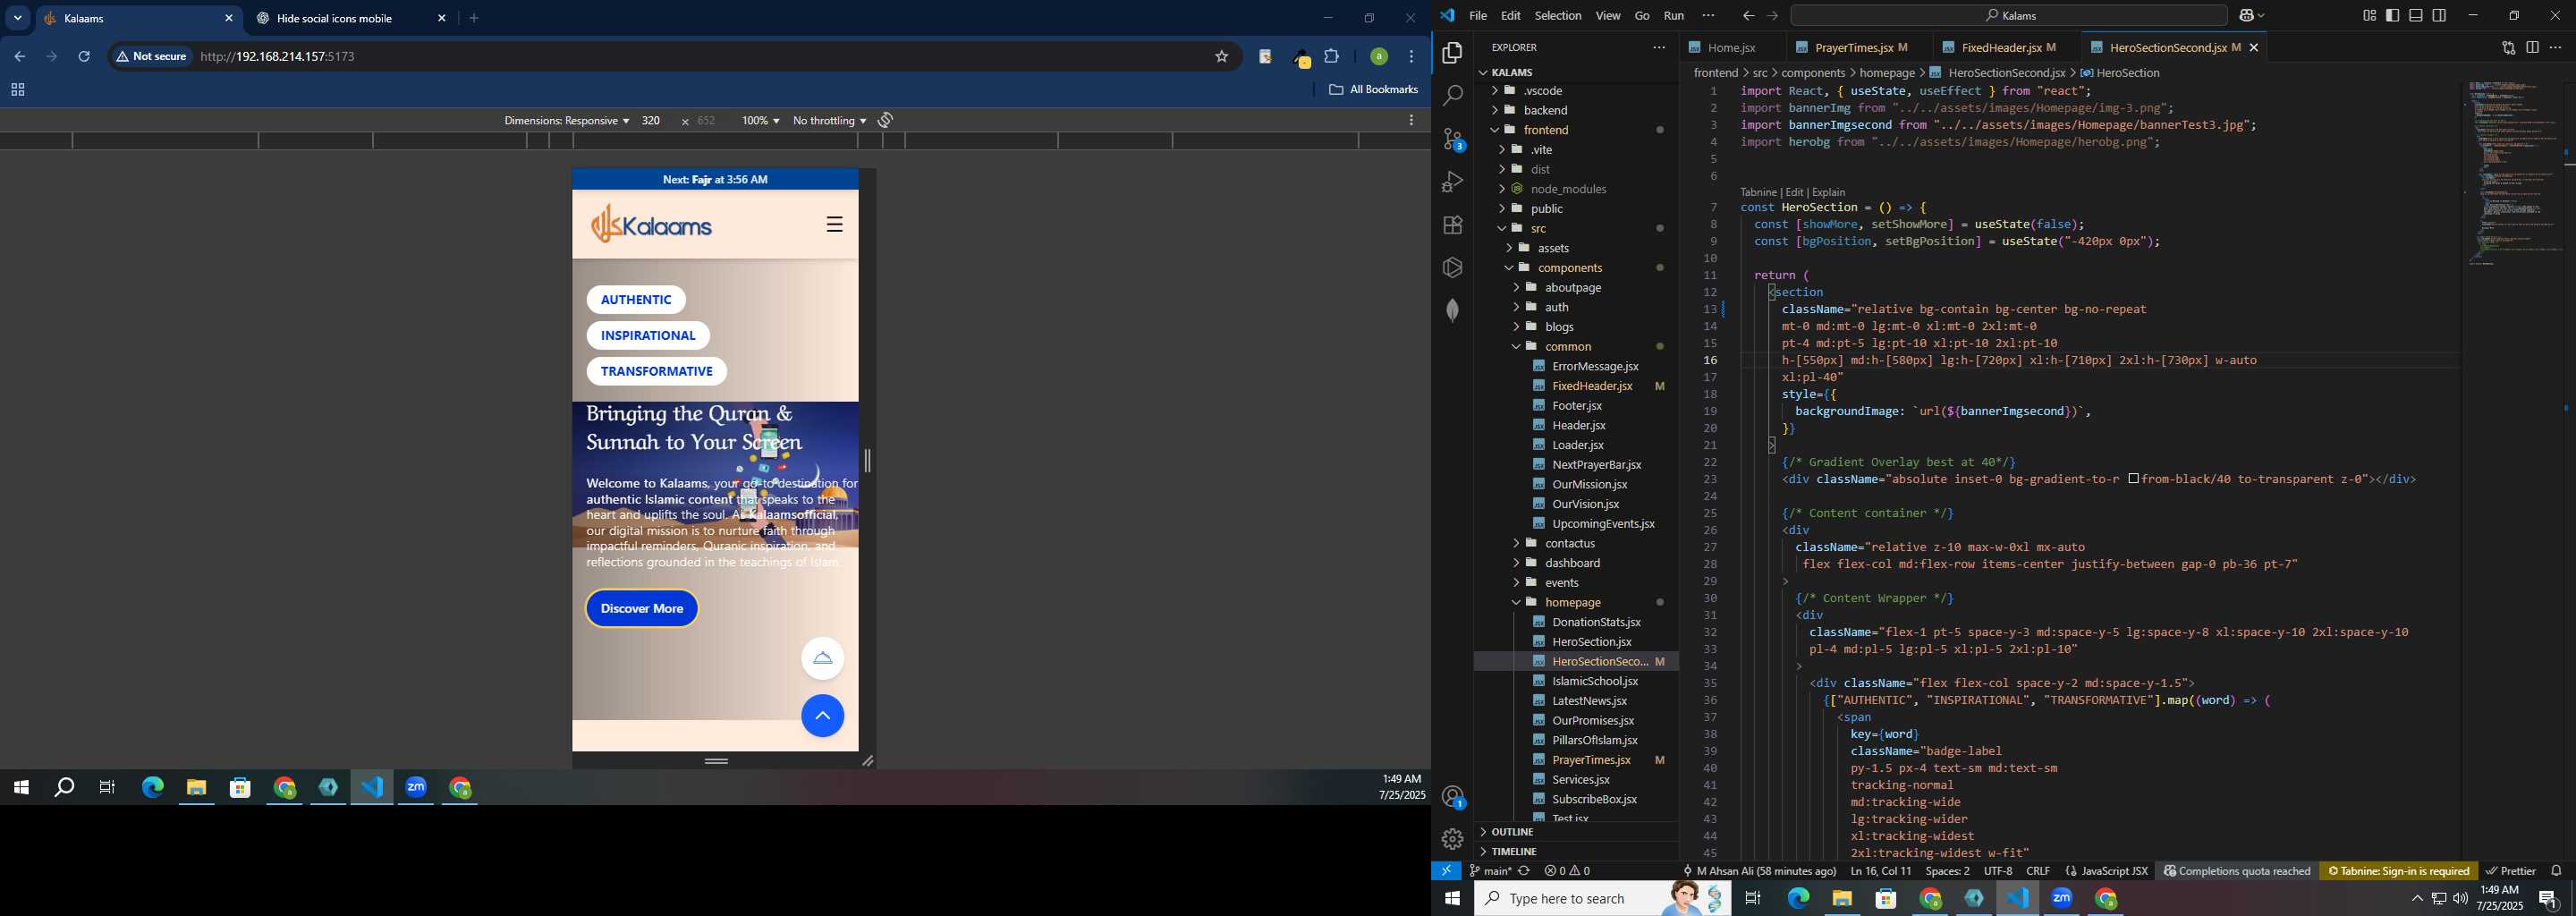Image resolution: width=2576 pixels, height=916 pixels.
Task: Click Prettier in the status bar
Action: click(x=2510, y=871)
